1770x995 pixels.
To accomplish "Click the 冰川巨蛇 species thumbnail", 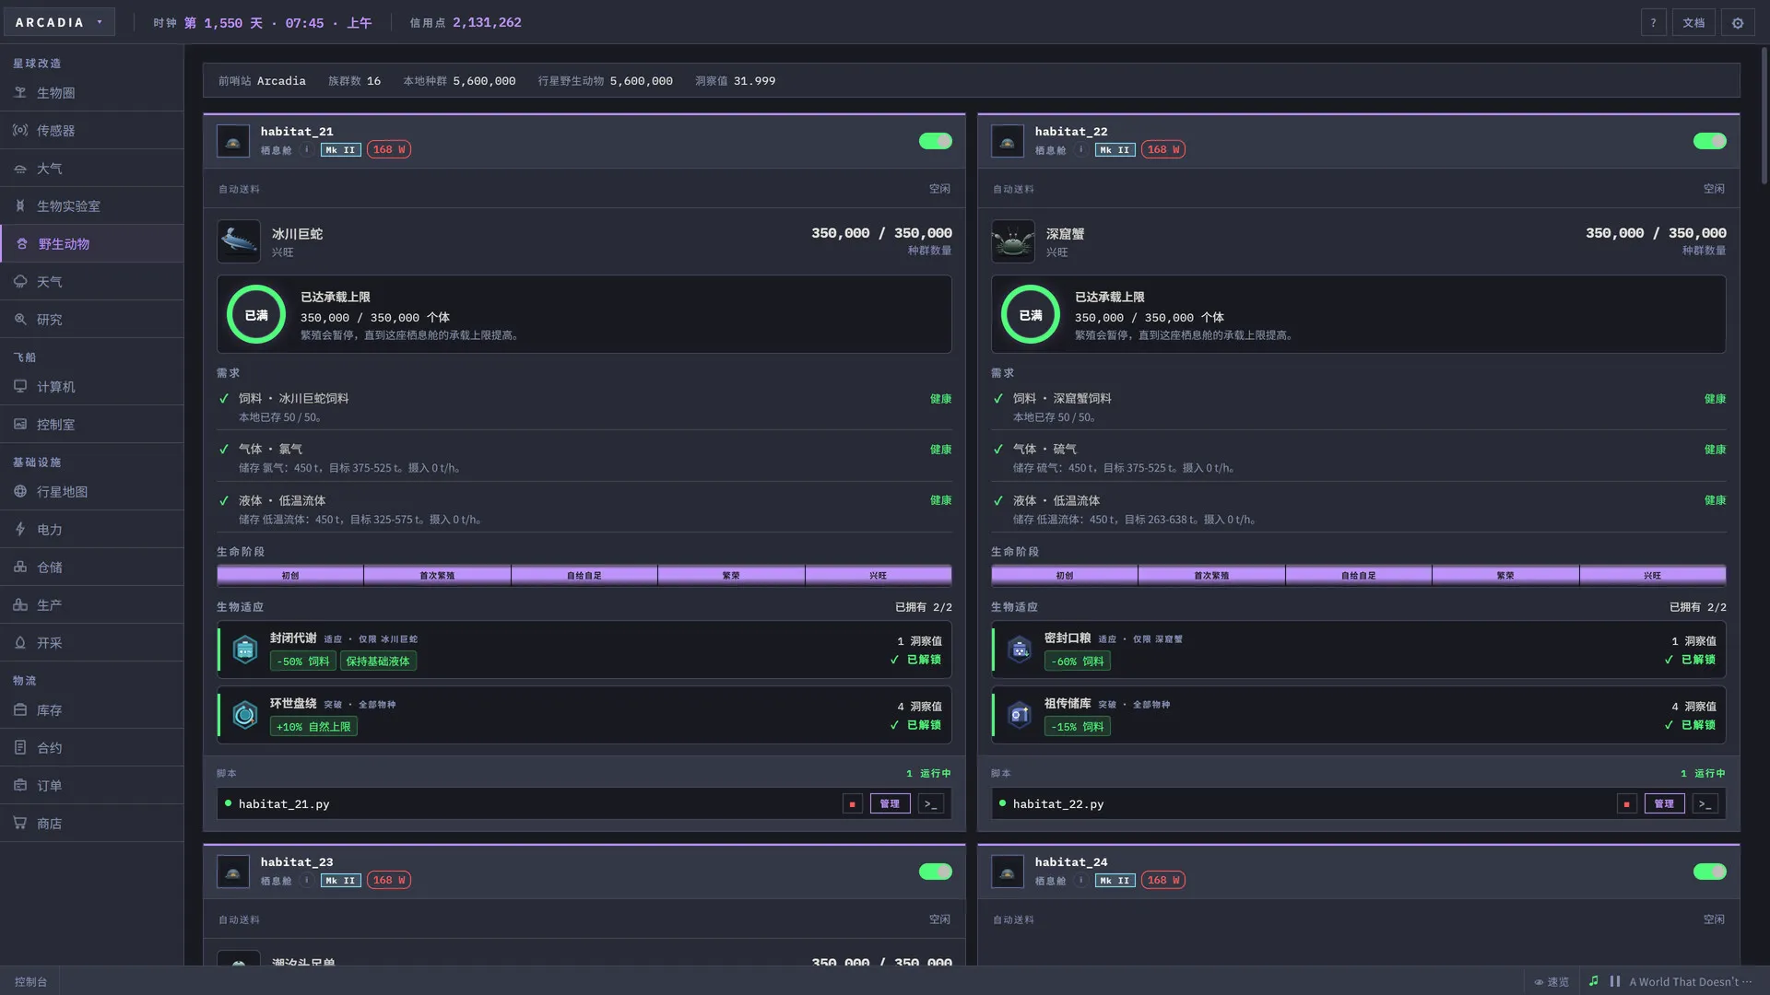I will 239,241.
